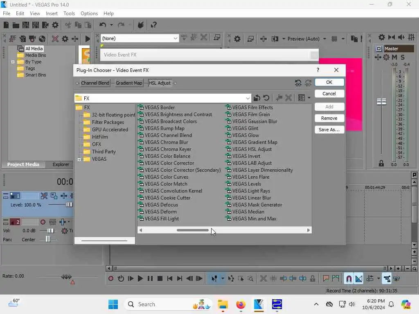This screenshot has height=314, width=419.
Task: Click Remove Selected Media red X icon
Action: (x=55, y=39)
